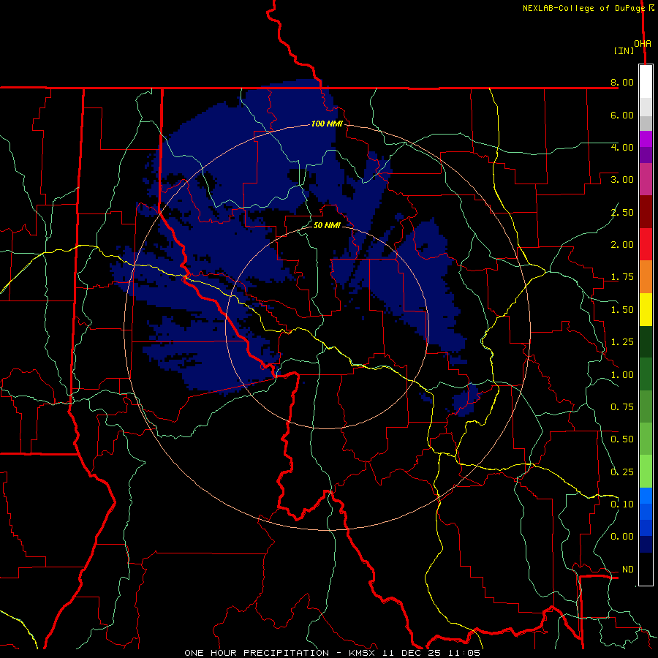Select the "2.50" legend value

click(622, 212)
